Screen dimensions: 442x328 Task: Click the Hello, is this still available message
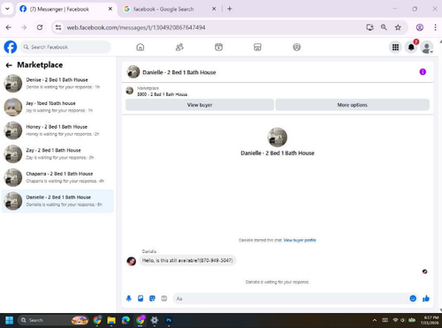(187, 260)
